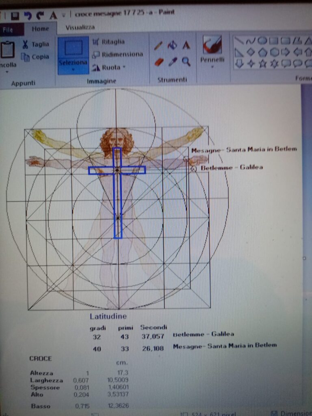Click the Incolla clipboard icon
The width and height of the screenshot is (312, 416).
[x=7, y=50]
